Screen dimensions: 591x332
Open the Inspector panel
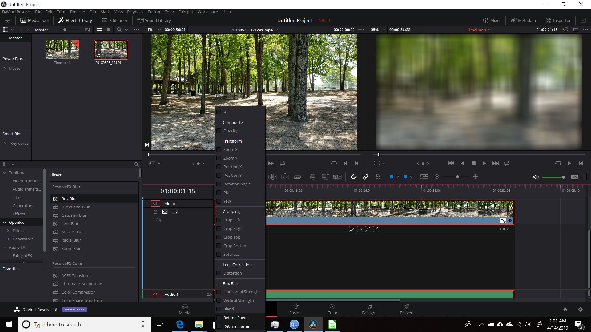pyautogui.click(x=558, y=20)
